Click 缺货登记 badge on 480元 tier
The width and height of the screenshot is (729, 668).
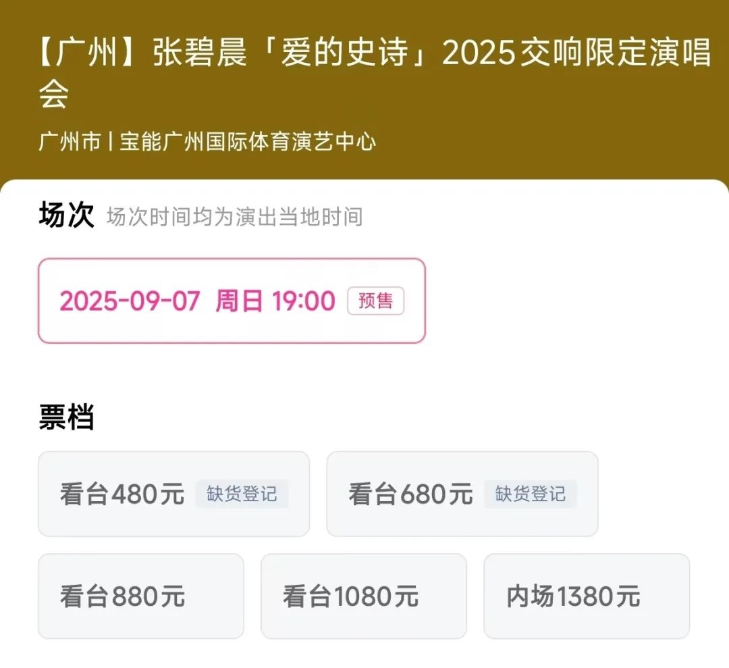tap(242, 494)
